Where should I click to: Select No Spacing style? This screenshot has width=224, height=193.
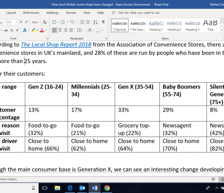(138, 26)
